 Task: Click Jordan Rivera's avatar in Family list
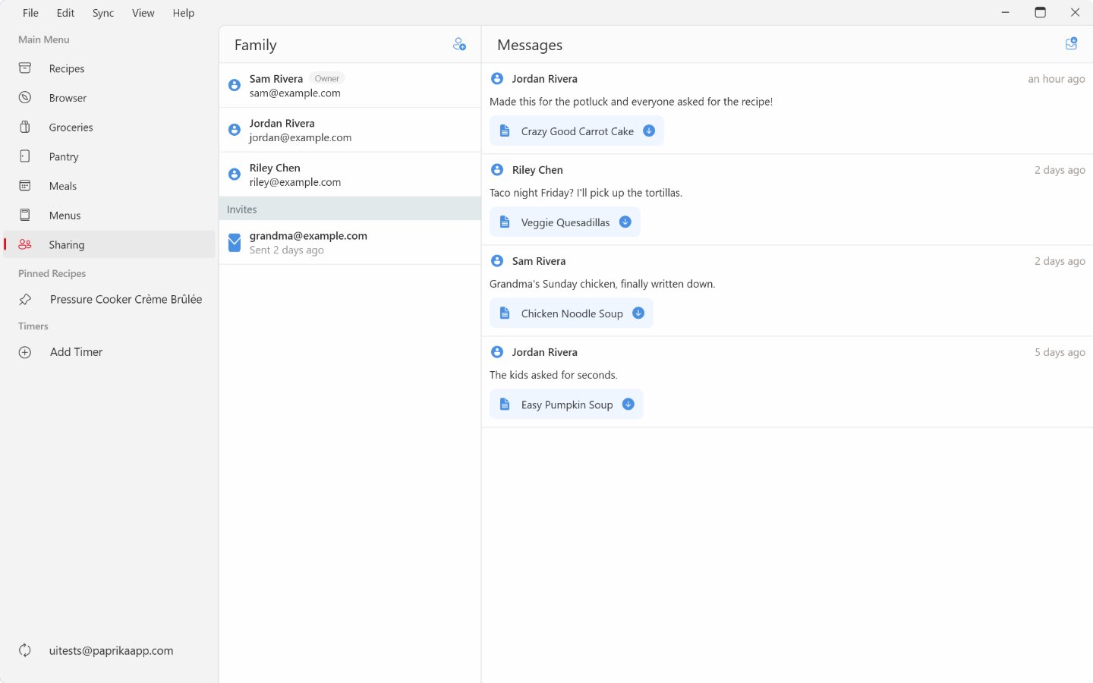click(x=235, y=130)
